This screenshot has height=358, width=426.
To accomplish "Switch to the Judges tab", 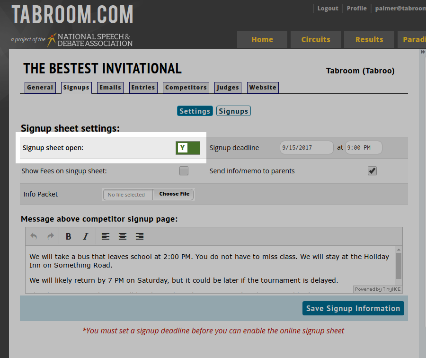I will click(x=228, y=88).
